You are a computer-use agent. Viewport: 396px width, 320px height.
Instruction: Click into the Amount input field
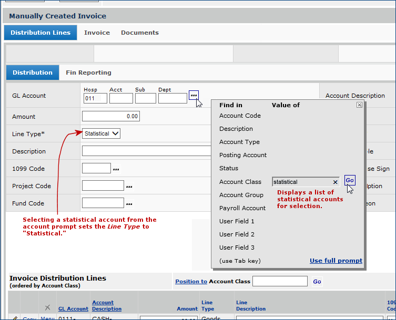111,116
